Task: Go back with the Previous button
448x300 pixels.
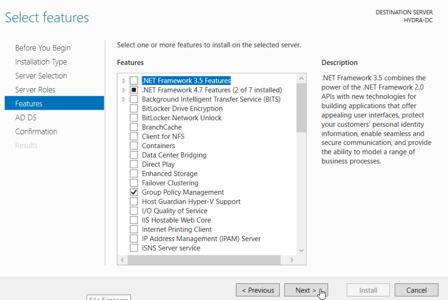Action: [258, 290]
